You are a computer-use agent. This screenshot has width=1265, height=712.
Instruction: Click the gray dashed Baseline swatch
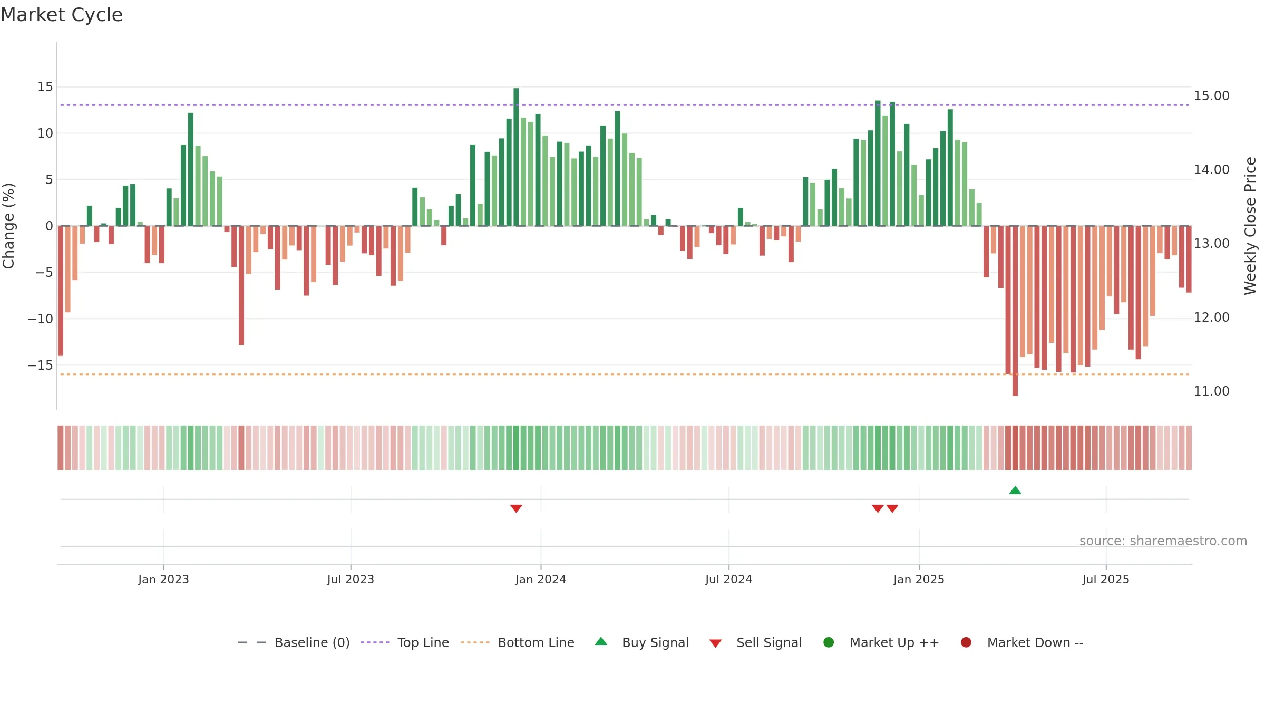[x=252, y=642]
